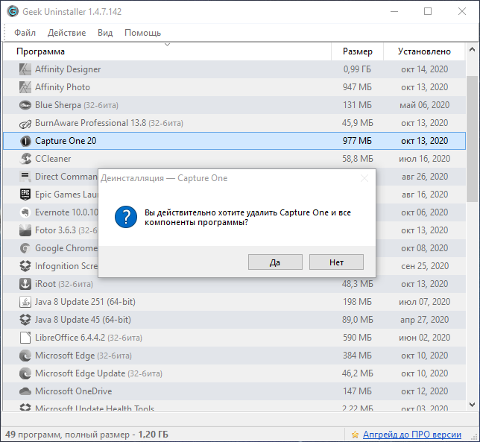Open the Помощь menu
The height and width of the screenshot is (442, 480).
pyautogui.click(x=142, y=33)
